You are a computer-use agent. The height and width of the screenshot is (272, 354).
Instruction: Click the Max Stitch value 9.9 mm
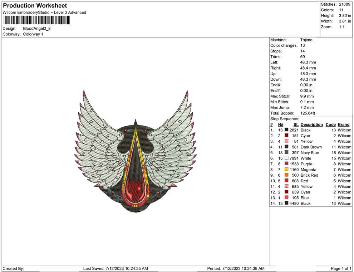click(307, 96)
